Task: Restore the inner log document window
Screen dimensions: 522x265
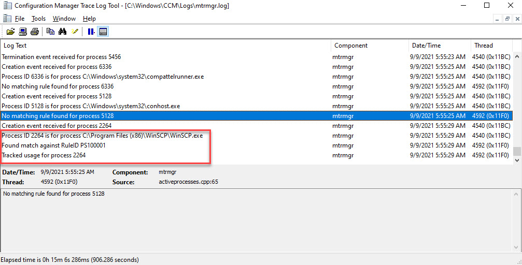Action: click(x=507, y=19)
